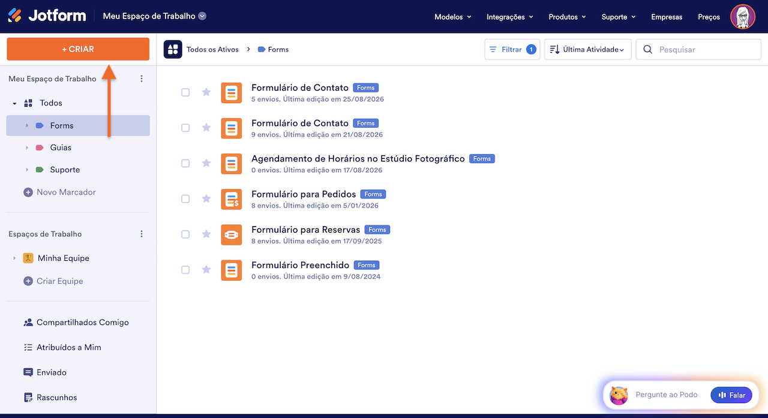The image size is (768, 418).
Task: Click the Rascunhos draft icon
Action: pyautogui.click(x=28, y=398)
